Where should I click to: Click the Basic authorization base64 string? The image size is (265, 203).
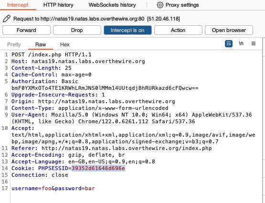[105, 88]
